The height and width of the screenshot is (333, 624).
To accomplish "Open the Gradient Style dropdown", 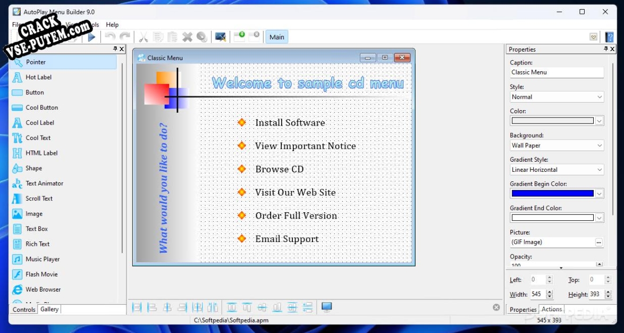I will (556, 170).
